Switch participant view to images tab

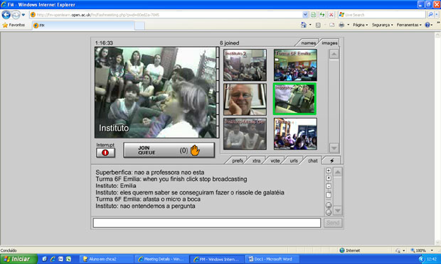click(x=329, y=43)
